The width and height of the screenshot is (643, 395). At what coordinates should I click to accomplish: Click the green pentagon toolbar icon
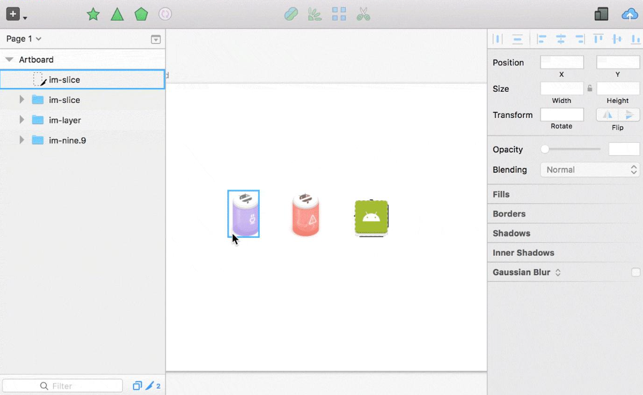[x=141, y=14]
